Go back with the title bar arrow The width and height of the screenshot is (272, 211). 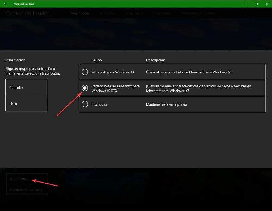5,4
